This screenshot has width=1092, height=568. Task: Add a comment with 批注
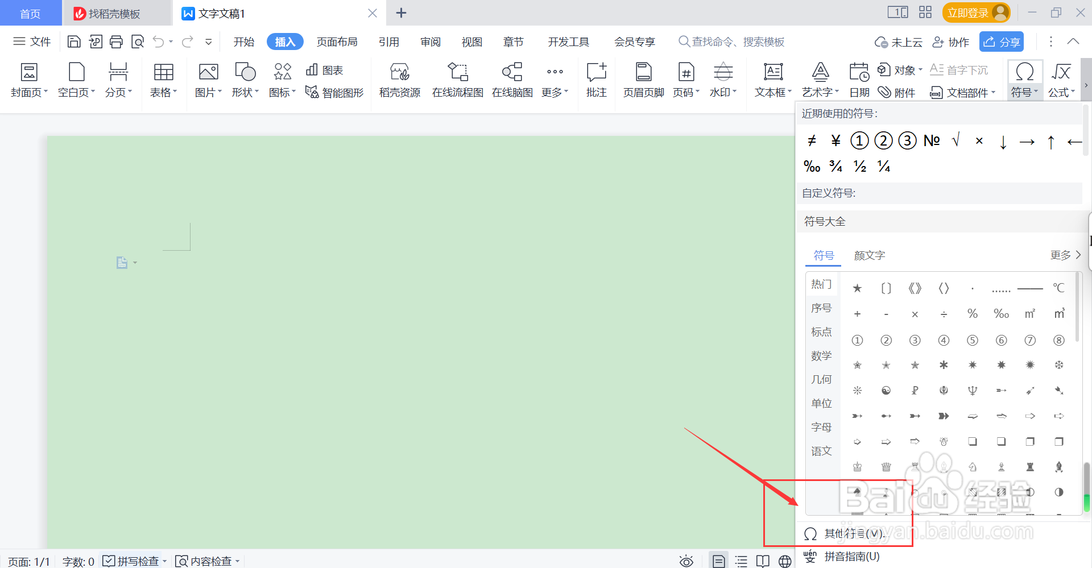click(597, 80)
